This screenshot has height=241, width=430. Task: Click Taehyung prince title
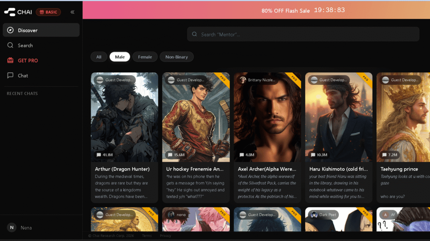[x=399, y=169]
